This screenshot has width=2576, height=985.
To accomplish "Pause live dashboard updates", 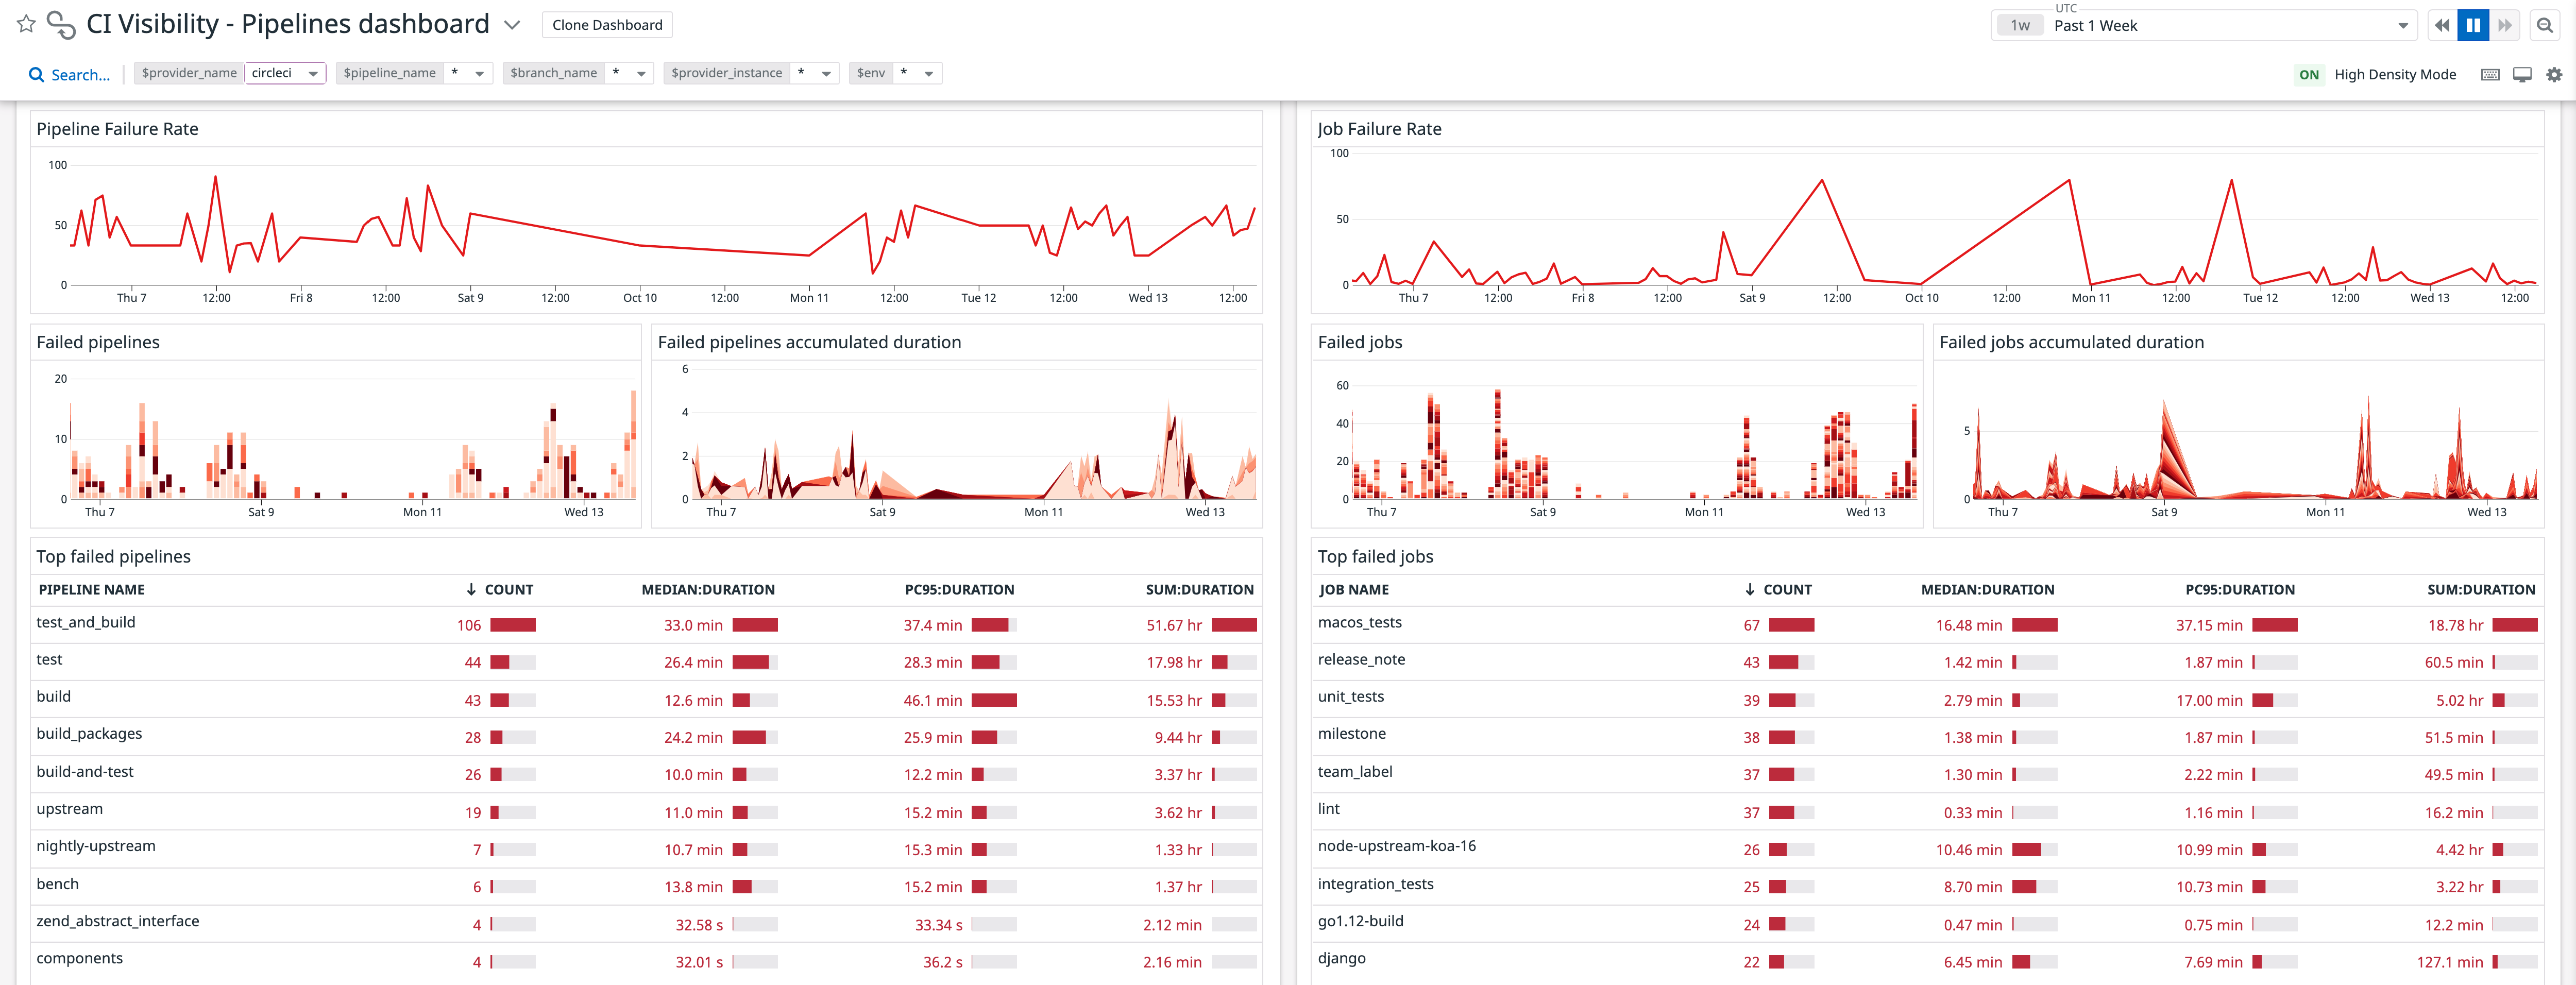I will pyautogui.click(x=2473, y=25).
